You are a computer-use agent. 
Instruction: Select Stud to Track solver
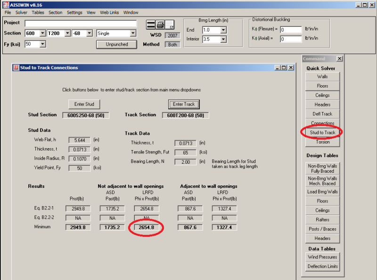click(x=322, y=133)
